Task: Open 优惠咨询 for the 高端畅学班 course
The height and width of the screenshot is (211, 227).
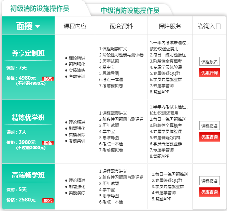Action: 209,192
